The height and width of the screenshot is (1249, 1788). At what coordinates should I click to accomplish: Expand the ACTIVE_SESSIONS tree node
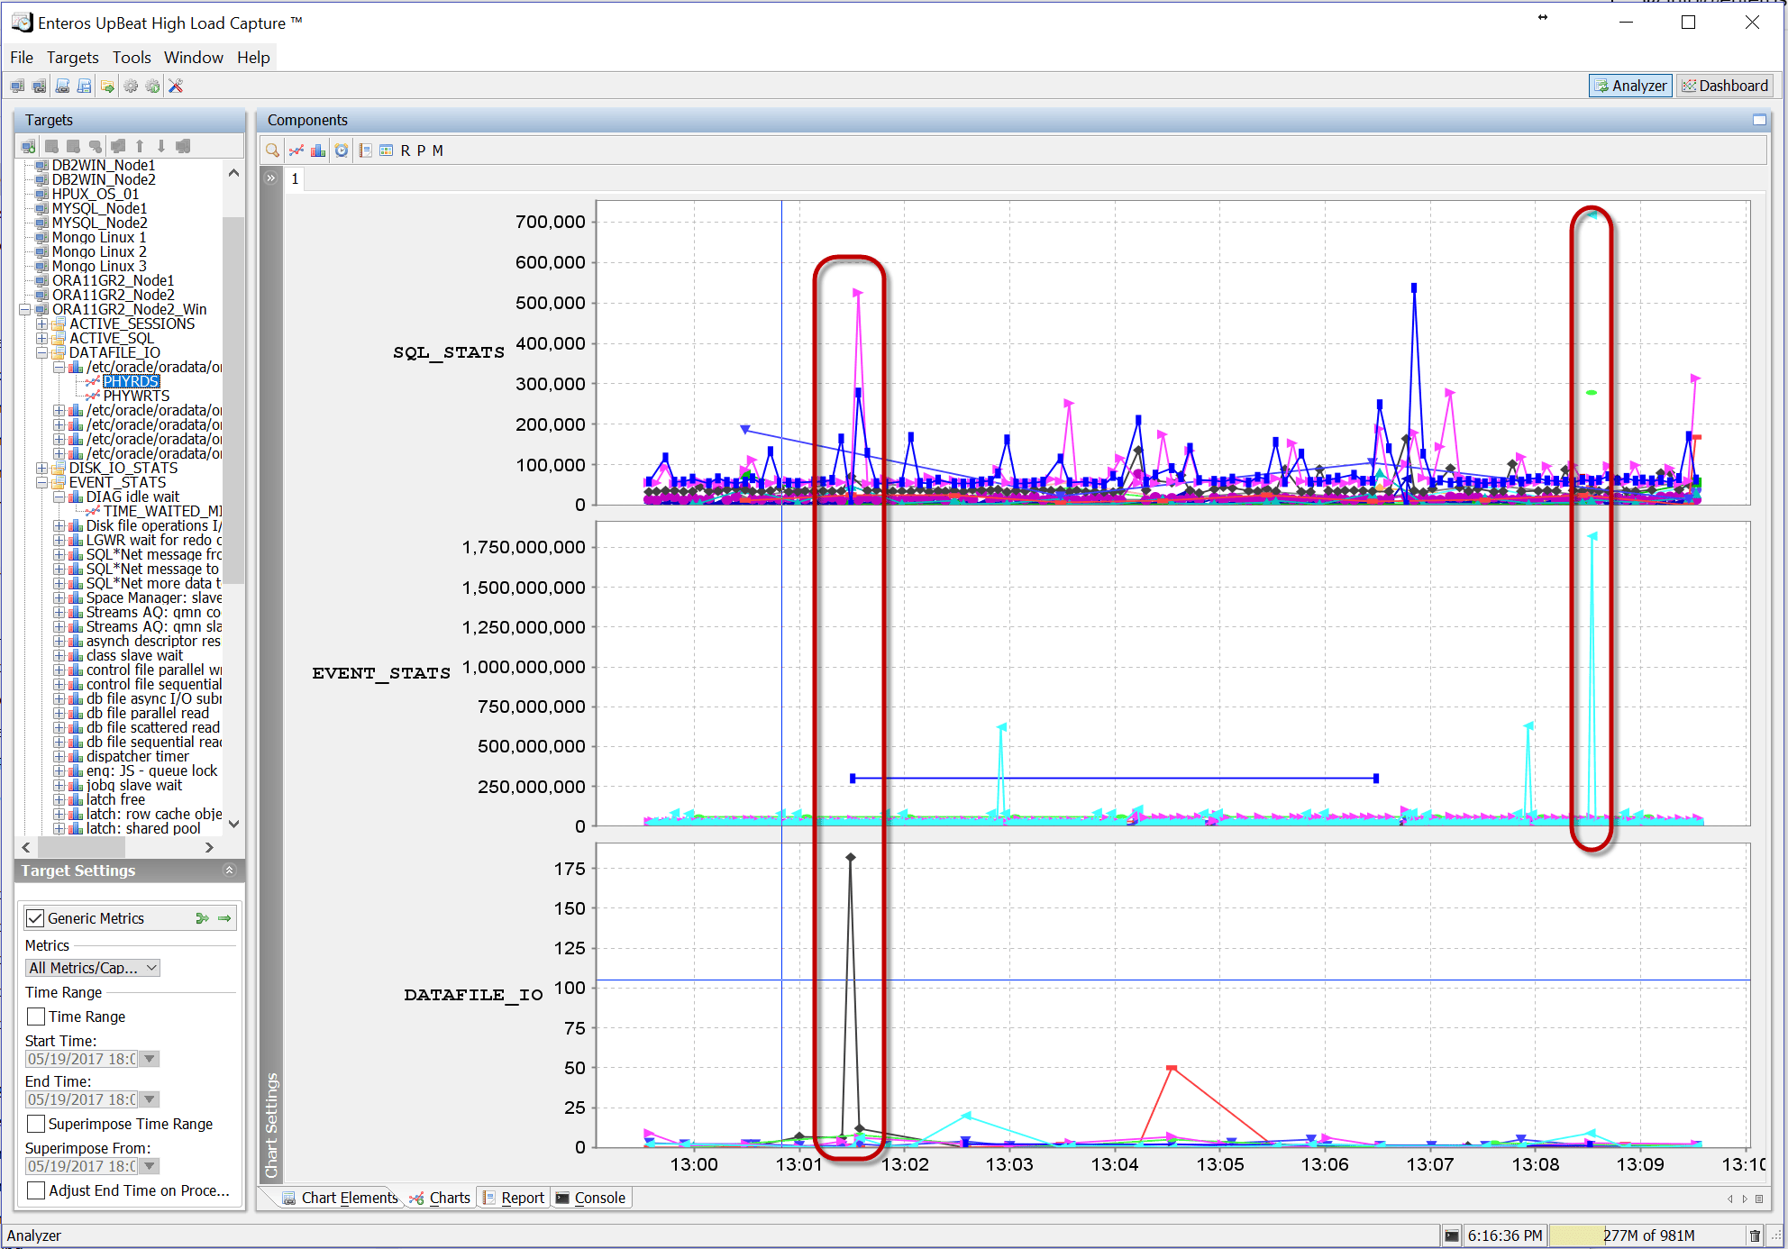tap(41, 324)
